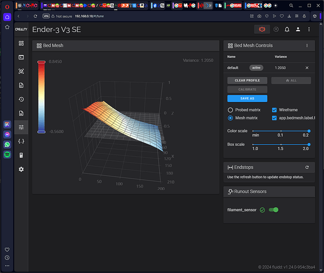
Task: Click the Variance column header
Action: 280,57
